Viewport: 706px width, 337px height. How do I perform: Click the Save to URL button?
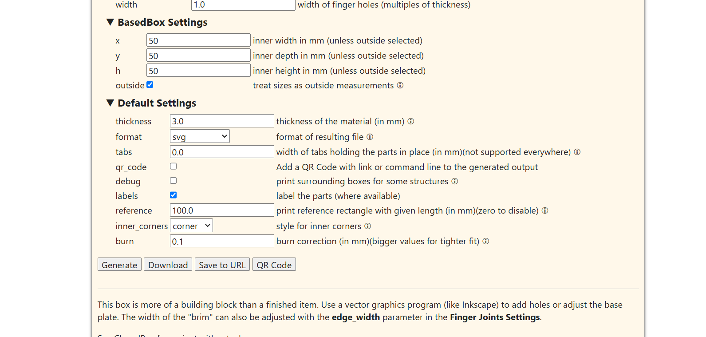click(222, 265)
